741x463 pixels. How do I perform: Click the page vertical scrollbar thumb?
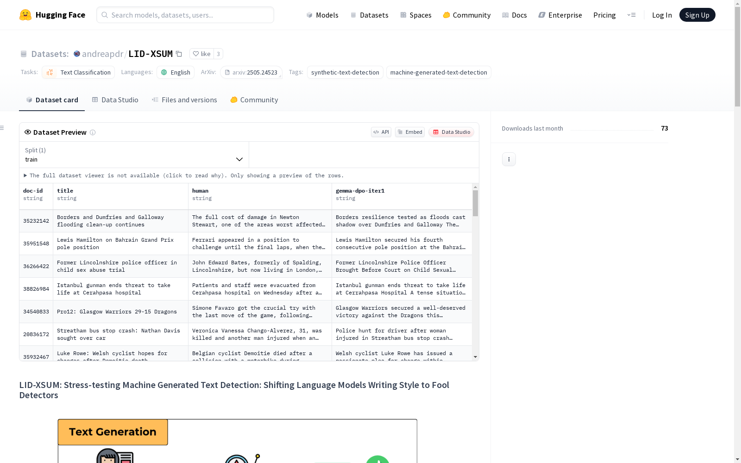(x=737, y=56)
